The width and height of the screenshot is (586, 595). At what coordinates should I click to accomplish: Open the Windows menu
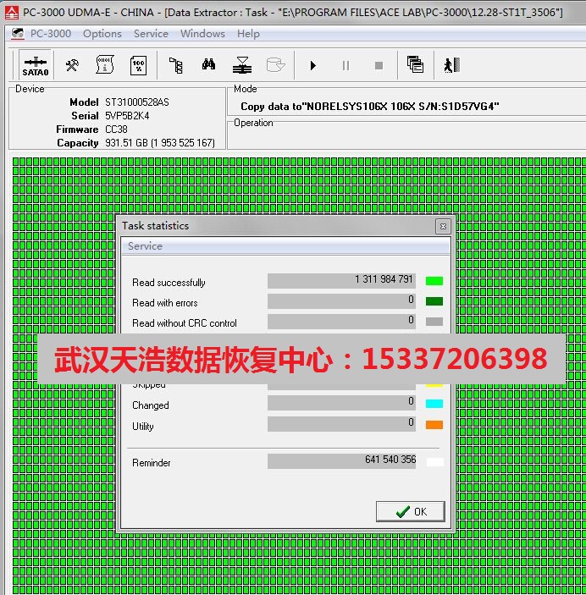click(x=202, y=34)
